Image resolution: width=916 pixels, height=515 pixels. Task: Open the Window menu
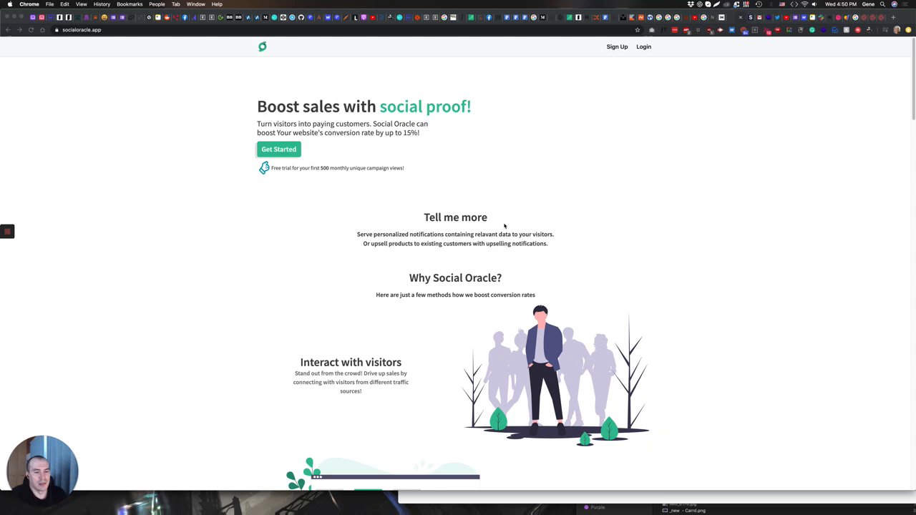coord(195,4)
